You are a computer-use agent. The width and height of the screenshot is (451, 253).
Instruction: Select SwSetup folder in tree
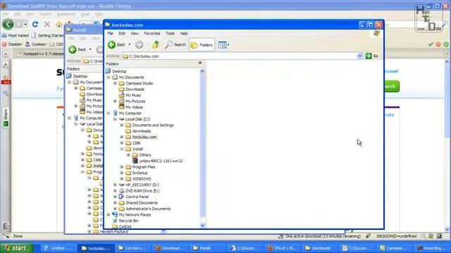click(140, 173)
